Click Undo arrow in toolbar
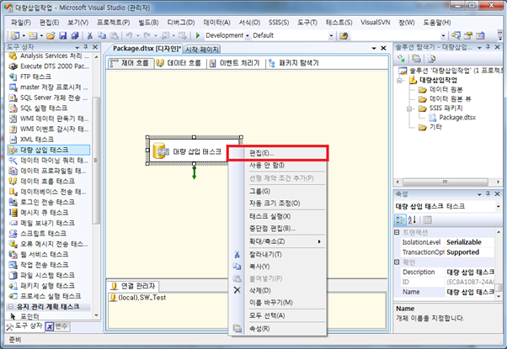This screenshot has height=349, width=507. (x=129, y=35)
